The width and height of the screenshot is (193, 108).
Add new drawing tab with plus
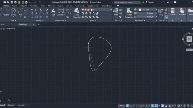tap(39, 24)
